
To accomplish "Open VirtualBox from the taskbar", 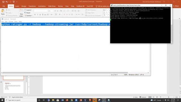I will point(85,100).
